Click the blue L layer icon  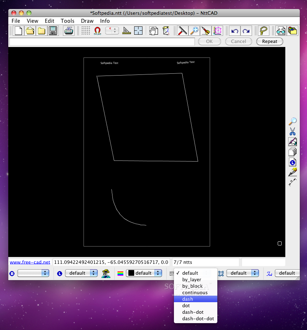click(60, 273)
